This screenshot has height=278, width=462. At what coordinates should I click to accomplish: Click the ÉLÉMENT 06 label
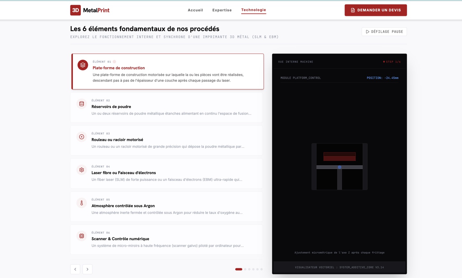point(101,233)
